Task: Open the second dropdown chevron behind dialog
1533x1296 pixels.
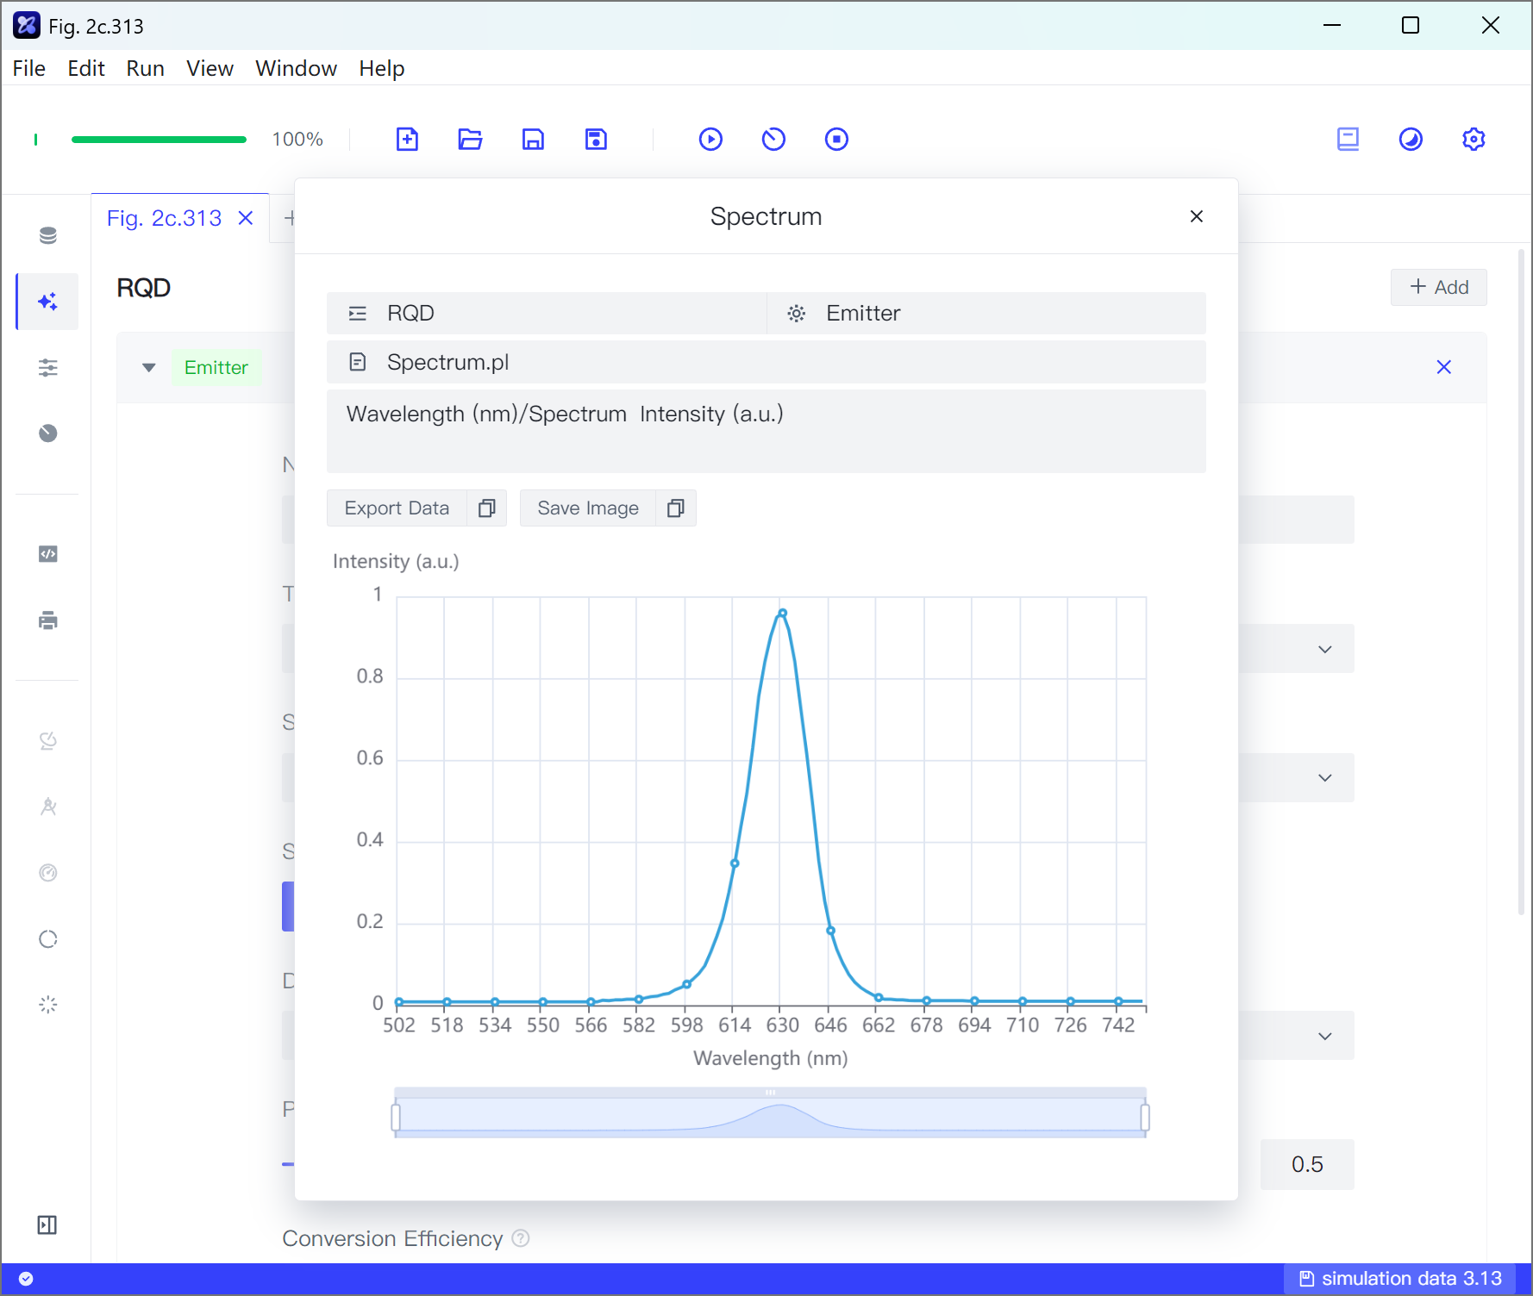Action: pyautogui.click(x=1325, y=777)
